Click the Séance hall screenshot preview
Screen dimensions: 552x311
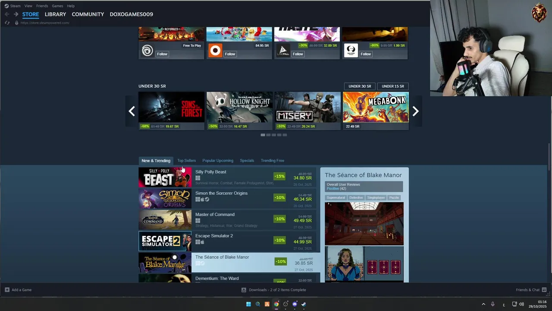[x=364, y=223]
